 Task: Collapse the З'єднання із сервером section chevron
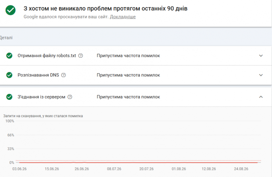coord(261,97)
